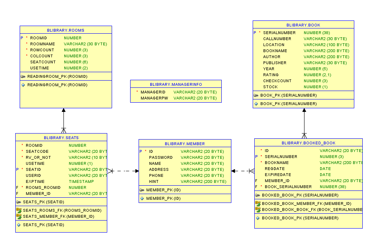Click the key icon beside SEATS_PK (SEATID)
Image resolution: width=378 pixels, height=237 pixels.
click(18, 202)
